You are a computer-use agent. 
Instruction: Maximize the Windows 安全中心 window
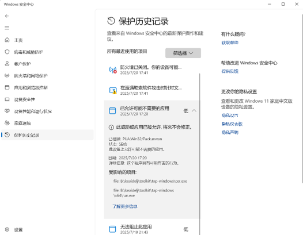[x=283, y=4]
